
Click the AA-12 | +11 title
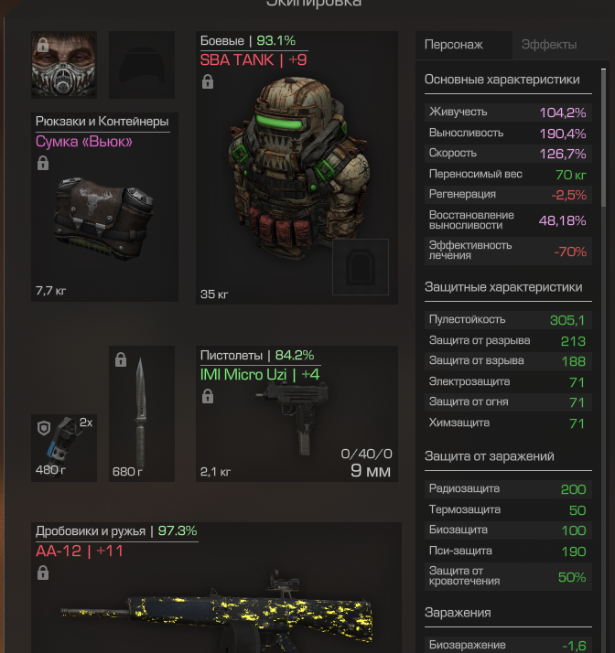pos(80,551)
